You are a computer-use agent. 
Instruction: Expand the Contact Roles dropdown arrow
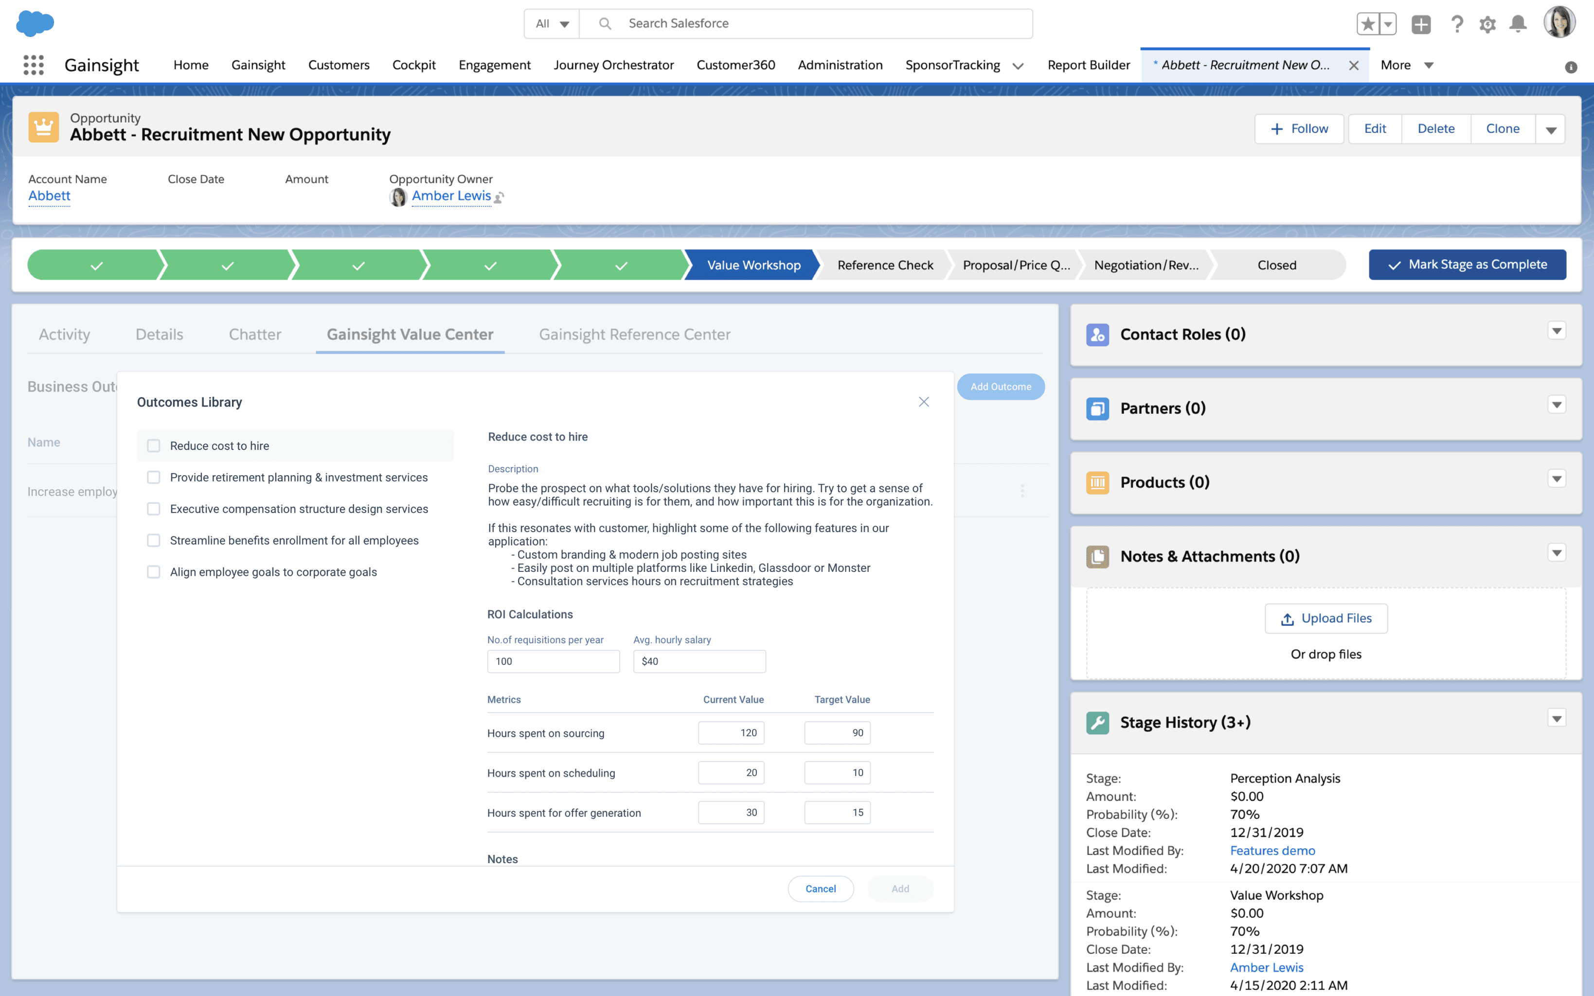click(x=1557, y=331)
